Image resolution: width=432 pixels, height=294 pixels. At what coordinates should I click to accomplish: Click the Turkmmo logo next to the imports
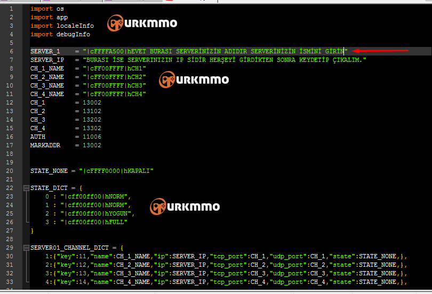[x=142, y=23]
